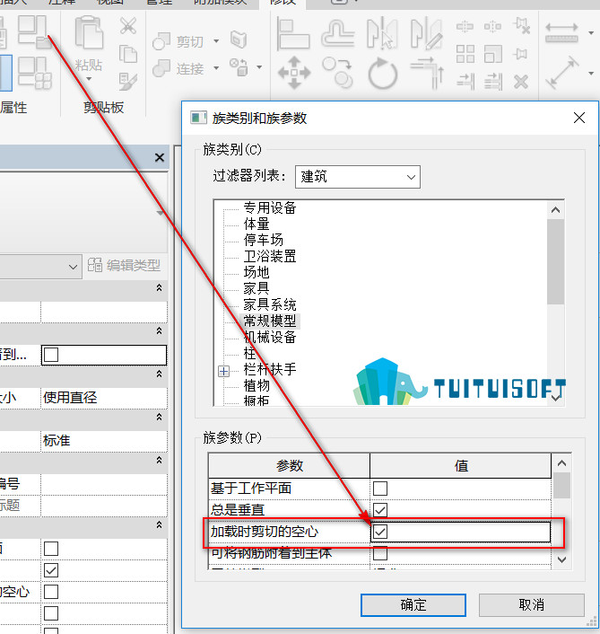
Task: Uncheck the checked box in Properties panel
Action: coord(51,570)
